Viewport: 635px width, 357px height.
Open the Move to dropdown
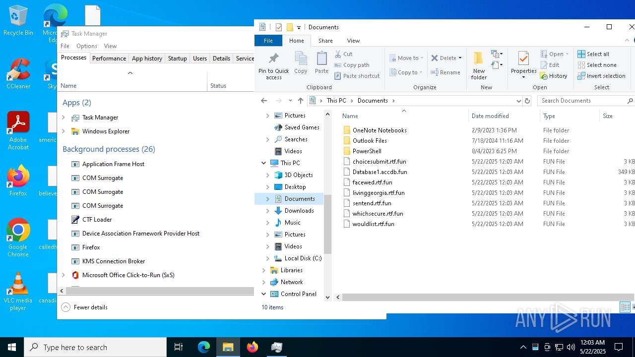pos(406,58)
